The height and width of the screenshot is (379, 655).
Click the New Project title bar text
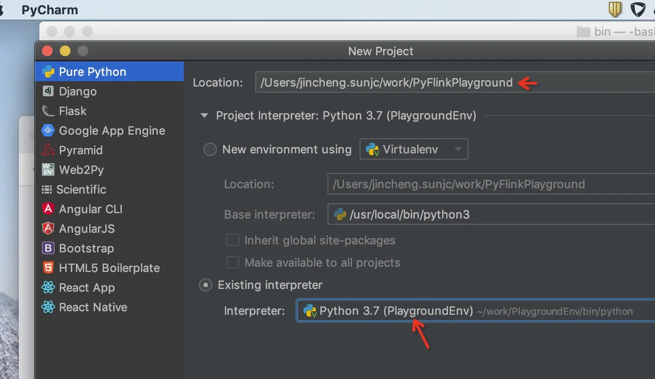click(x=381, y=51)
